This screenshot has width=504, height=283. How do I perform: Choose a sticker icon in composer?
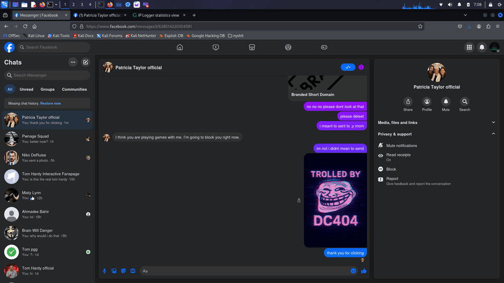(123, 271)
